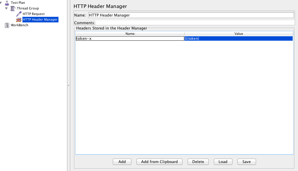Click the WorkBench clipboard icon

point(7,25)
